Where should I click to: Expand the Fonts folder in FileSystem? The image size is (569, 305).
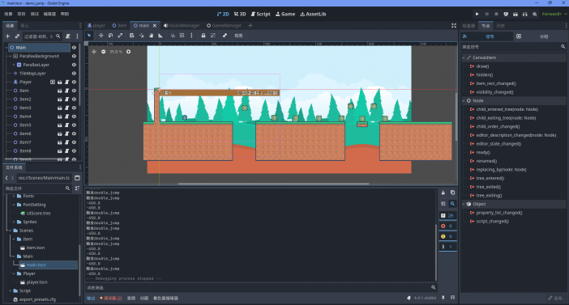point(14,196)
